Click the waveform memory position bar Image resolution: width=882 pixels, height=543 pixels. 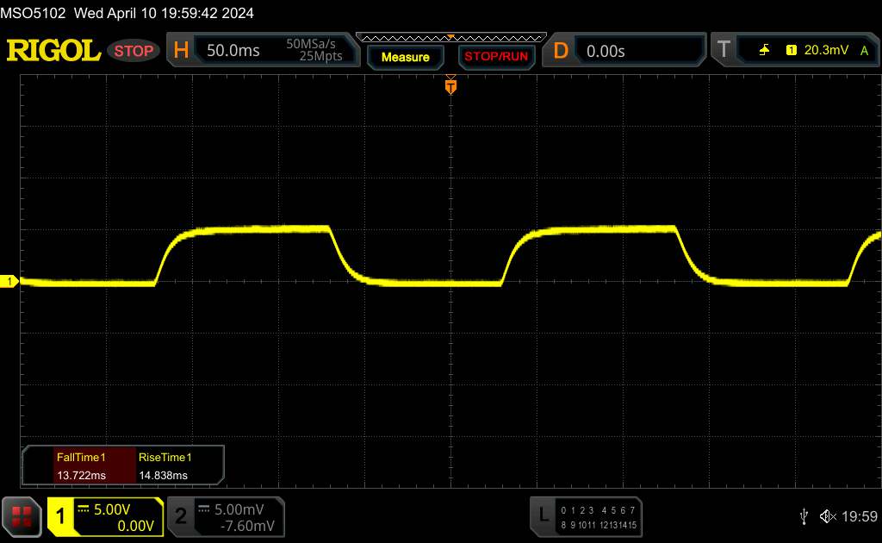point(451,38)
